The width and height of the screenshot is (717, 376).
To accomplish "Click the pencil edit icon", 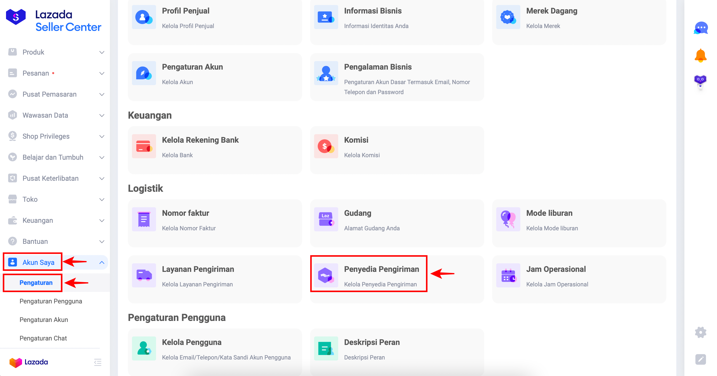I will [x=700, y=359].
